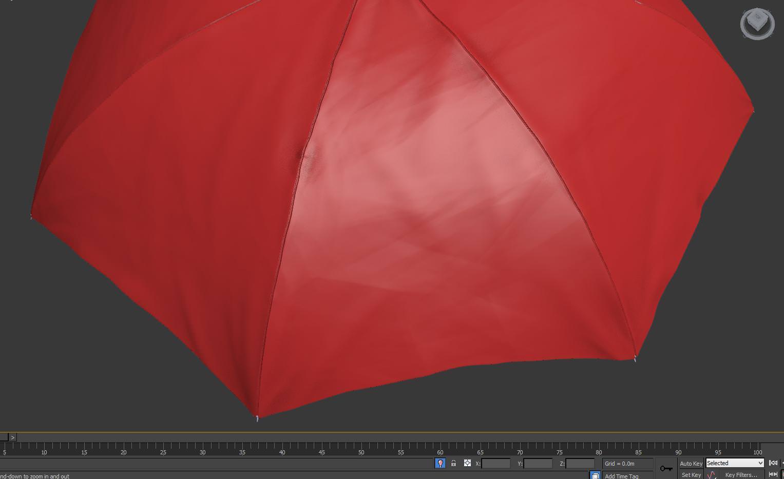Toggle the adaptive degradation cube icon
Screen dimensions: 784x479
595,475
